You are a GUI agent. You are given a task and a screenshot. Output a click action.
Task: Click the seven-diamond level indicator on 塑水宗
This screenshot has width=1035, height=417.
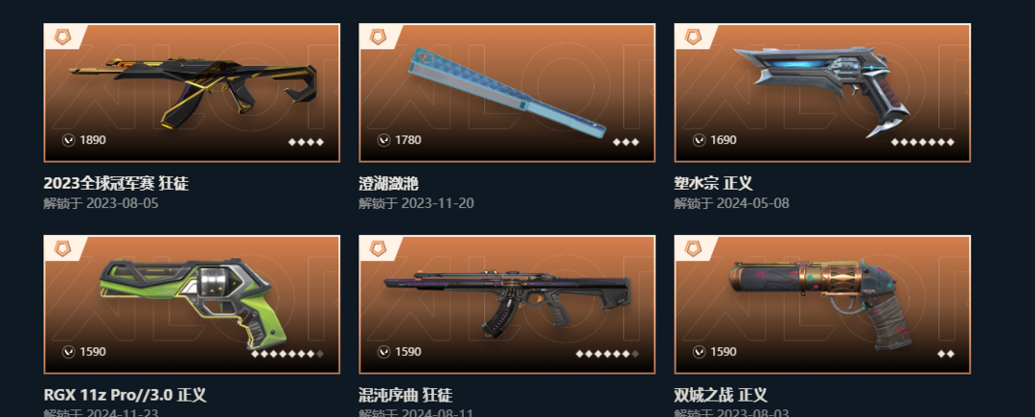point(923,142)
